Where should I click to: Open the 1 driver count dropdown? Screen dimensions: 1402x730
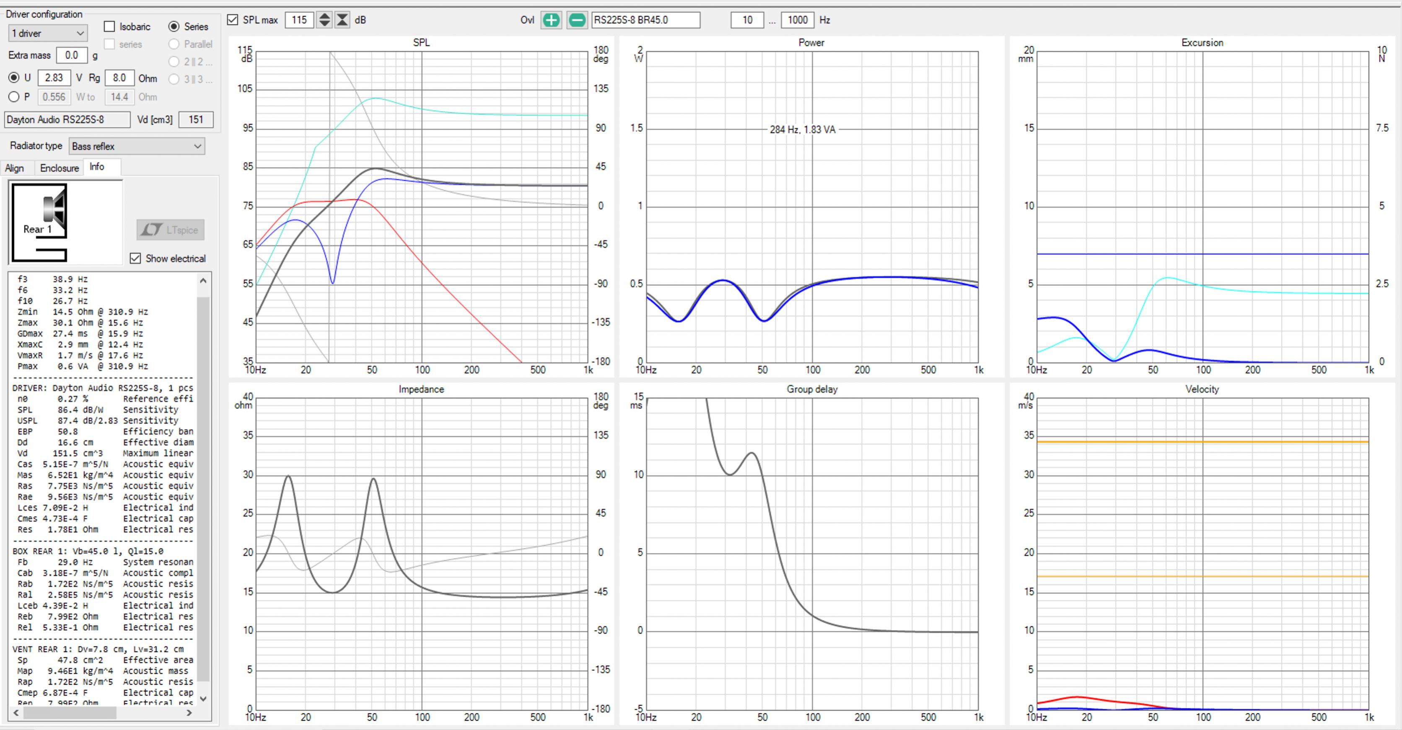point(48,33)
